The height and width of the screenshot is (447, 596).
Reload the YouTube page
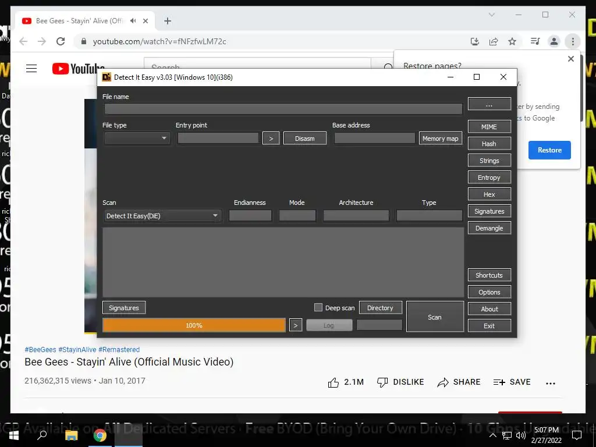click(x=61, y=41)
